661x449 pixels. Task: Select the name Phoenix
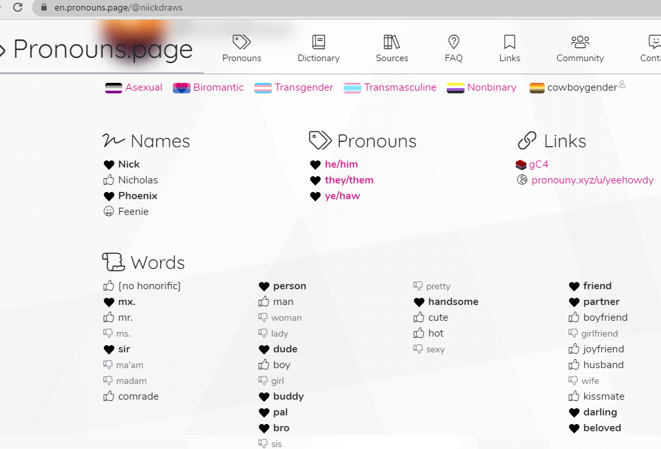(x=137, y=196)
